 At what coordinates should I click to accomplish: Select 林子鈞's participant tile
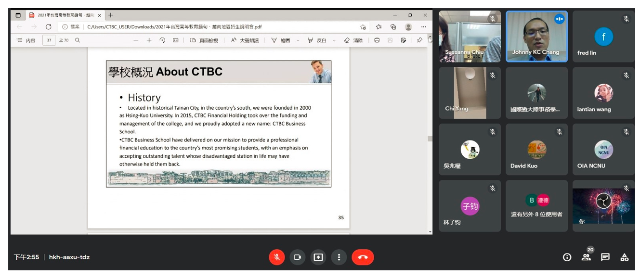[469, 206]
